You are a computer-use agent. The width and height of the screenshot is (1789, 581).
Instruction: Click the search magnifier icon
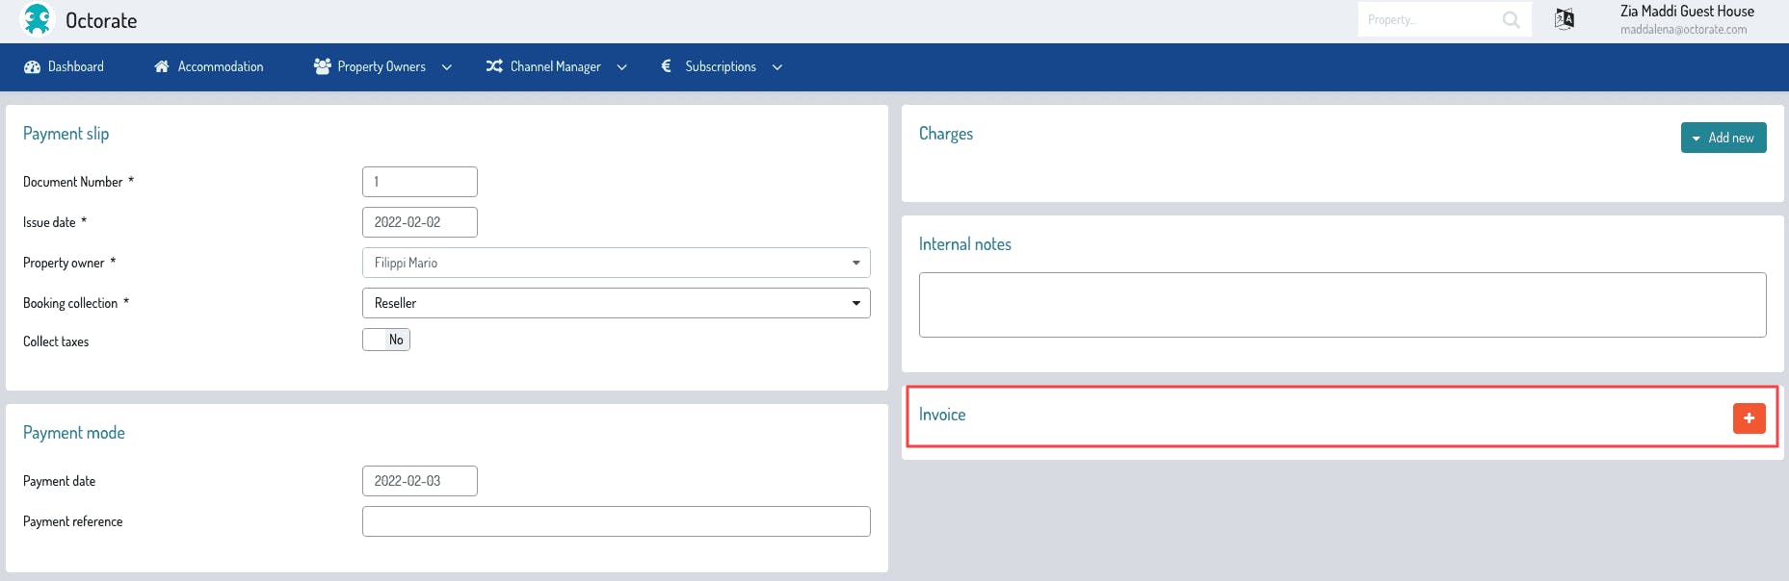[x=1511, y=19]
